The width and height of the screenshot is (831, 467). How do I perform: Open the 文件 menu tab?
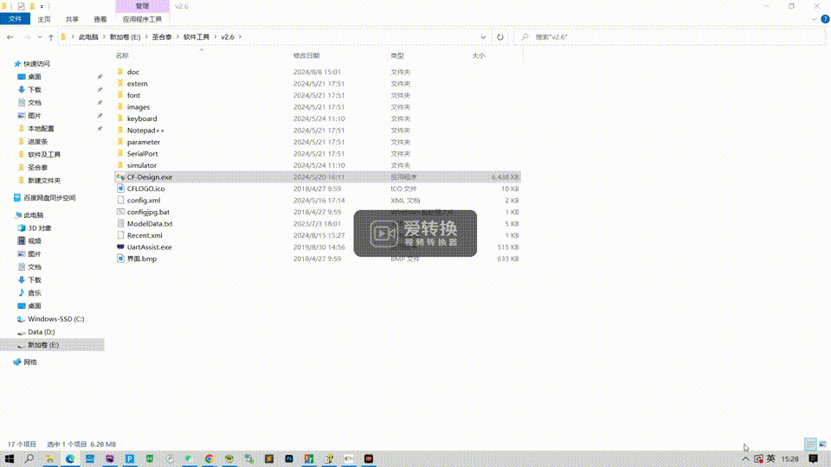[15, 19]
